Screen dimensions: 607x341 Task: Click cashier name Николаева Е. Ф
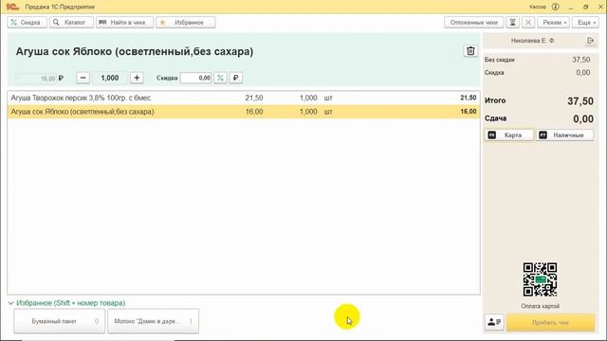pos(533,41)
